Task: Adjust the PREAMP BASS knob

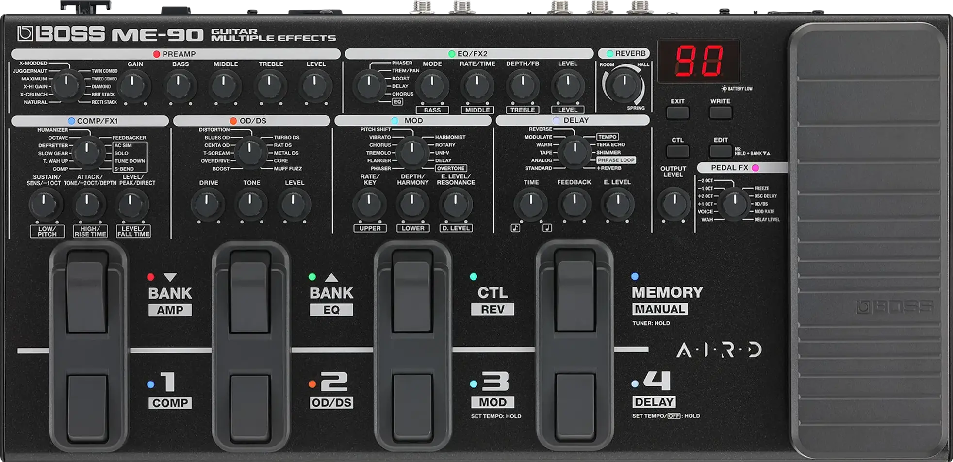Action: [179, 85]
